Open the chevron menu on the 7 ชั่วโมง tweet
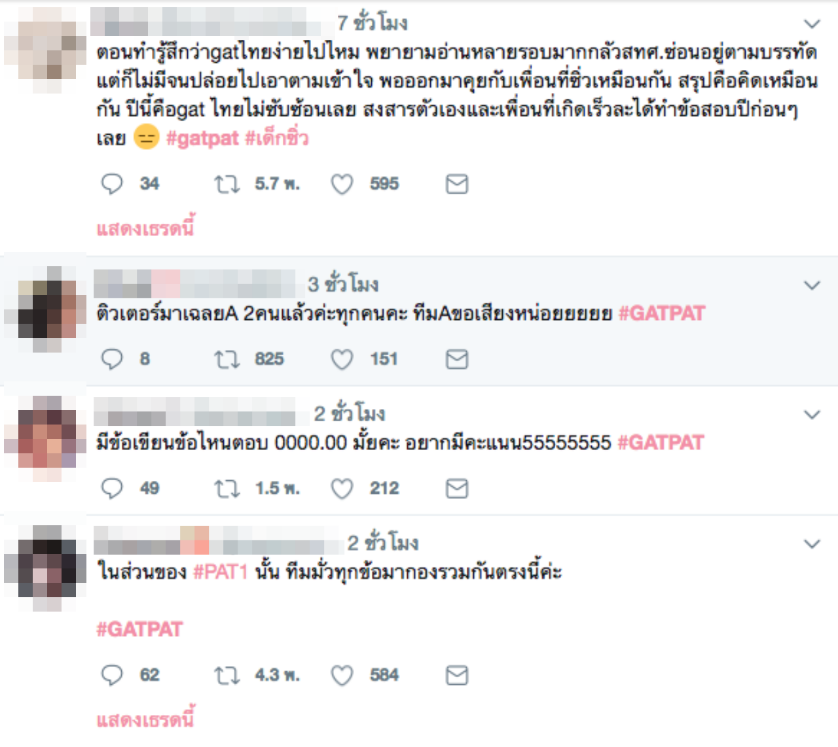This screenshot has width=838, height=747. coord(812,24)
